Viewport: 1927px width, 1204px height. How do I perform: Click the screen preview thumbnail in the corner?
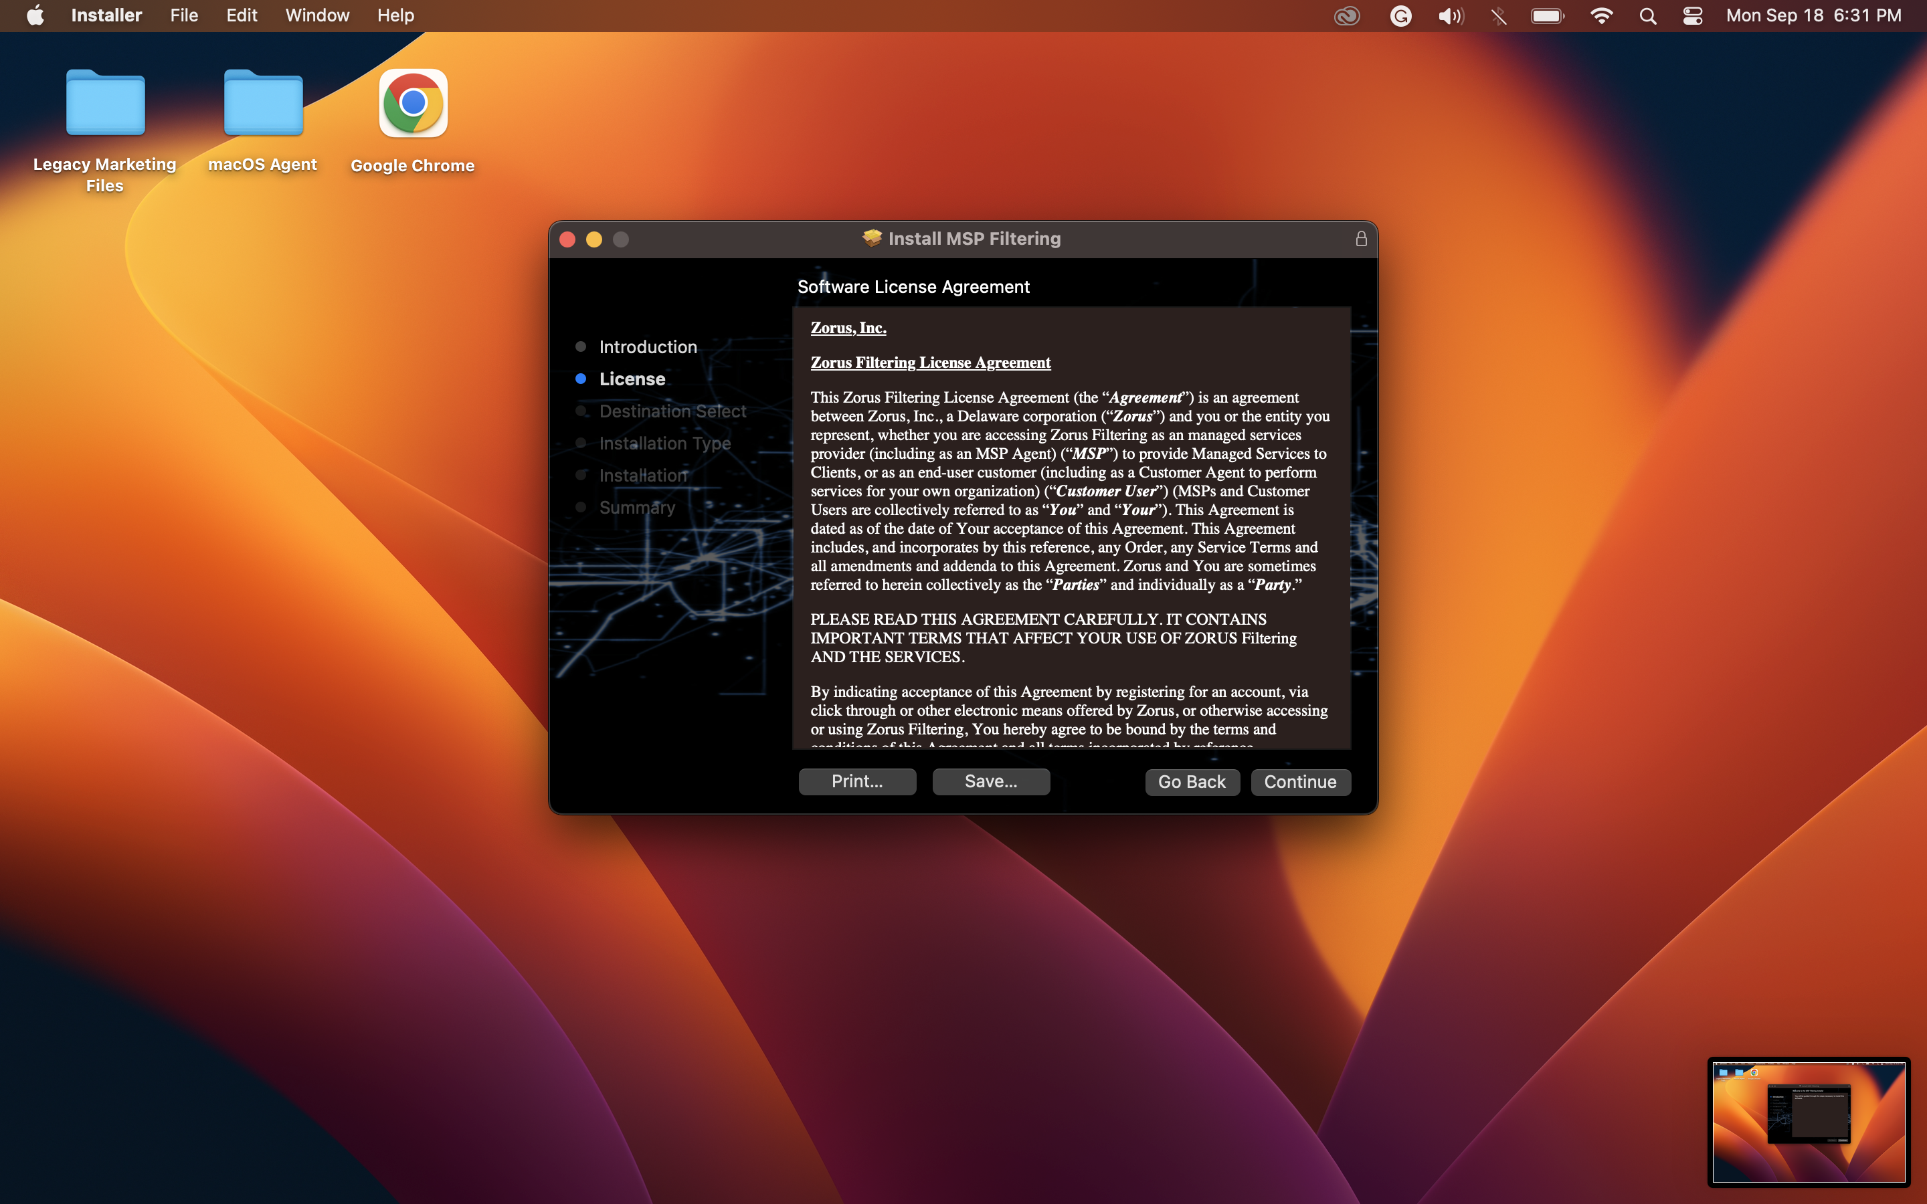[x=1809, y=1122]
